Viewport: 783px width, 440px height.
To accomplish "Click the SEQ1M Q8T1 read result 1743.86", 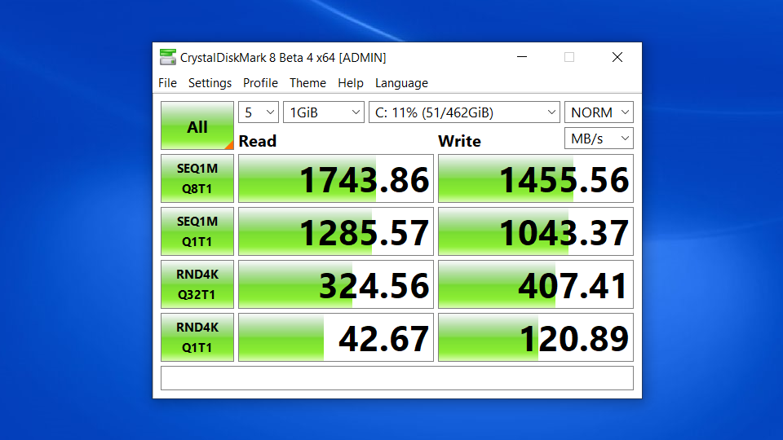I will click(x=336, y=178).
